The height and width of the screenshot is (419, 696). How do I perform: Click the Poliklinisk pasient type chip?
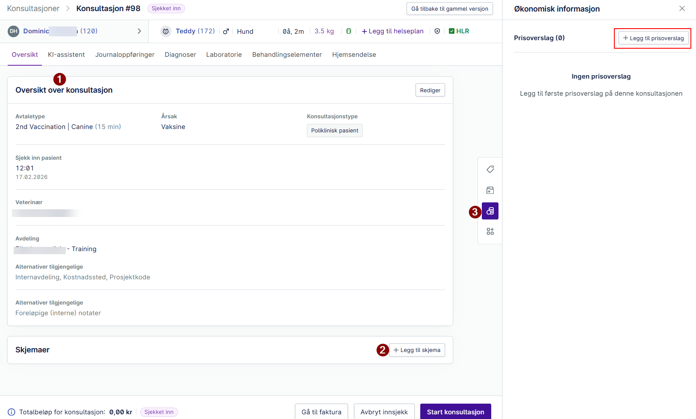click(335, 130)
